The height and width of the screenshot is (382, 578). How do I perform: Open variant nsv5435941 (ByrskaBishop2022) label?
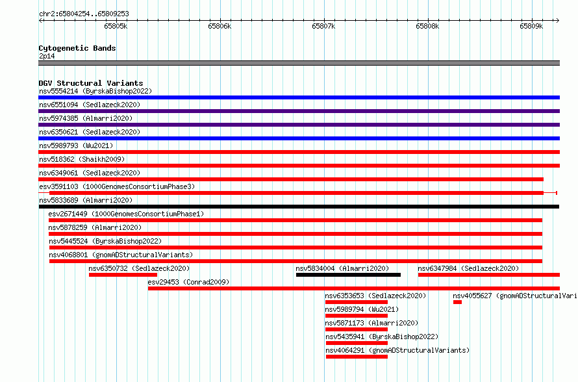click(383, 337)
